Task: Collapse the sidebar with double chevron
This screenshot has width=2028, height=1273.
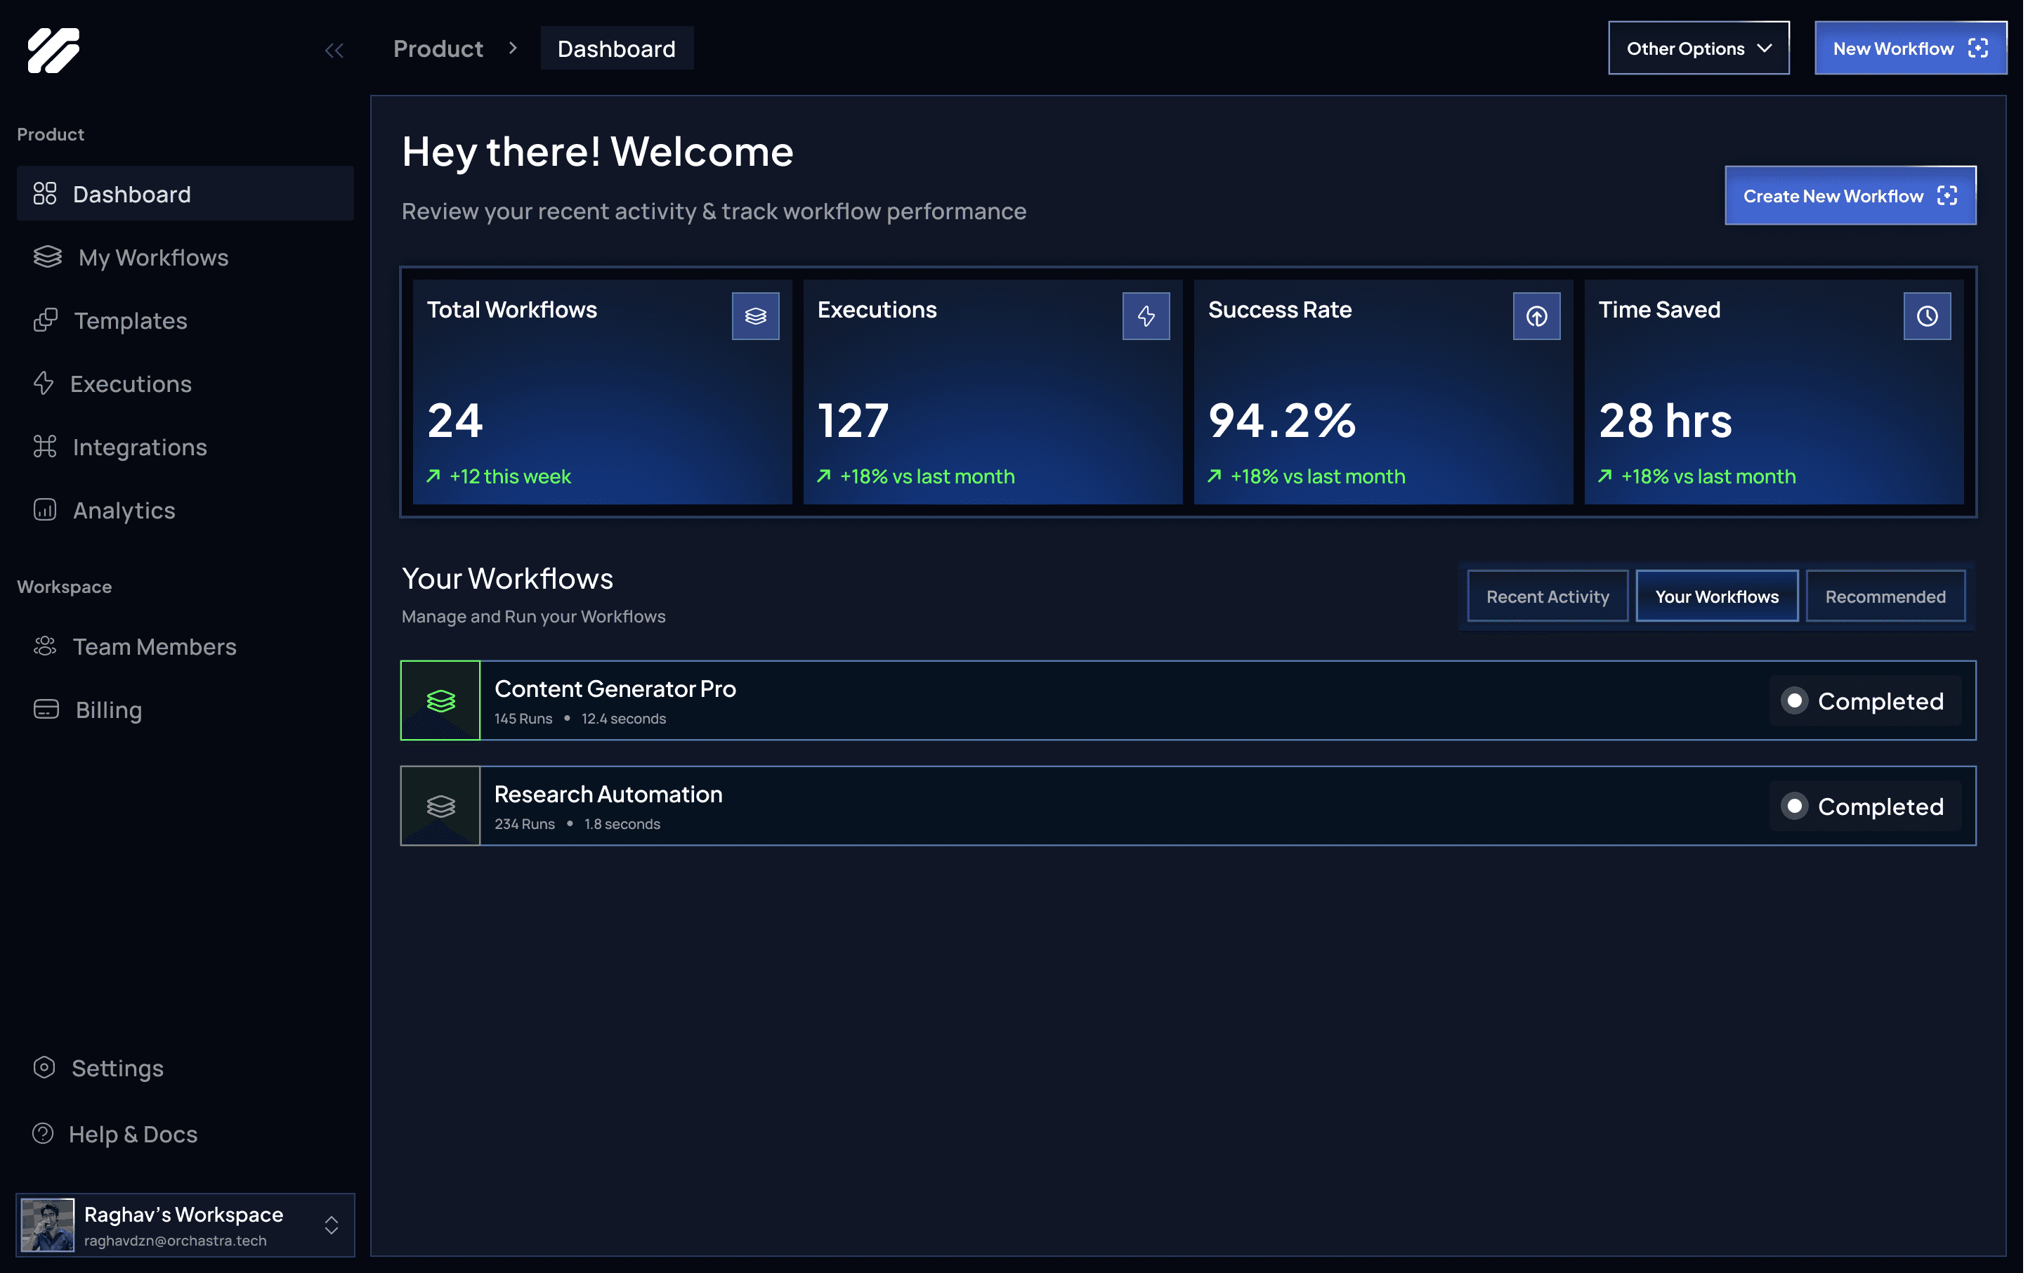Action: pos(334,51)
